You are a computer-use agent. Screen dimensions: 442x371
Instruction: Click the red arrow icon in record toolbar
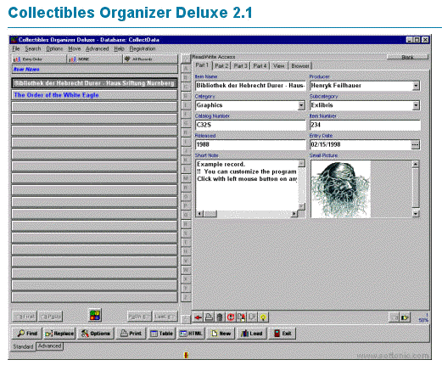coord(198,318)
